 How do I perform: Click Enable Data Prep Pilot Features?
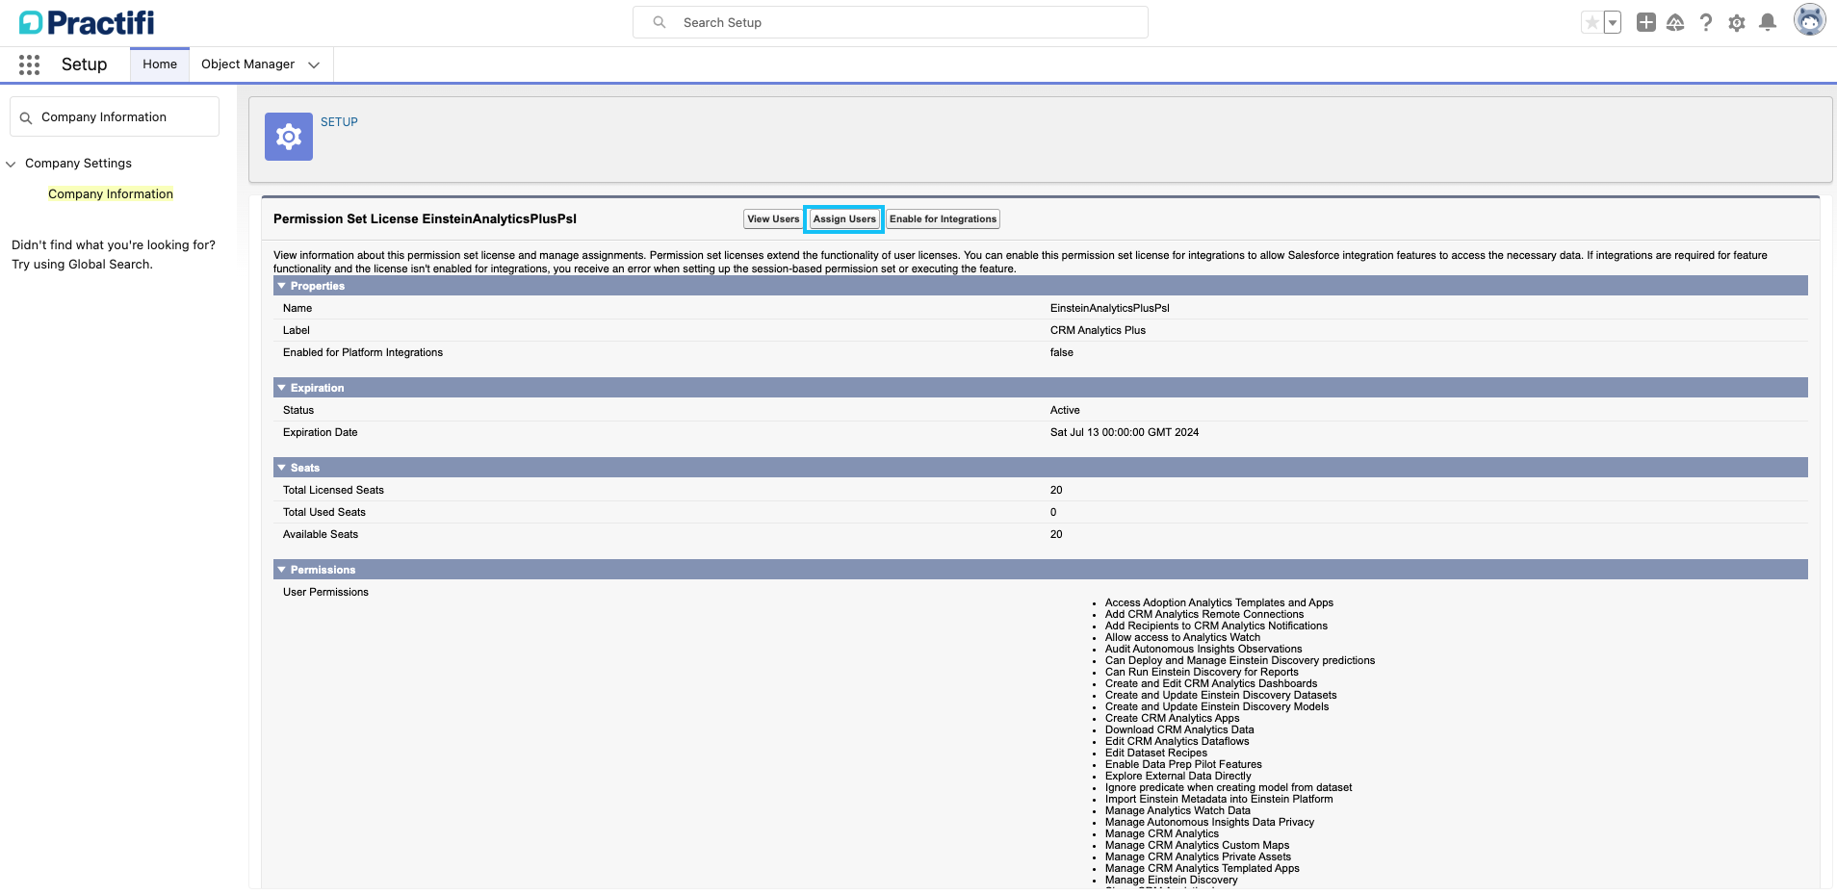1183,765
